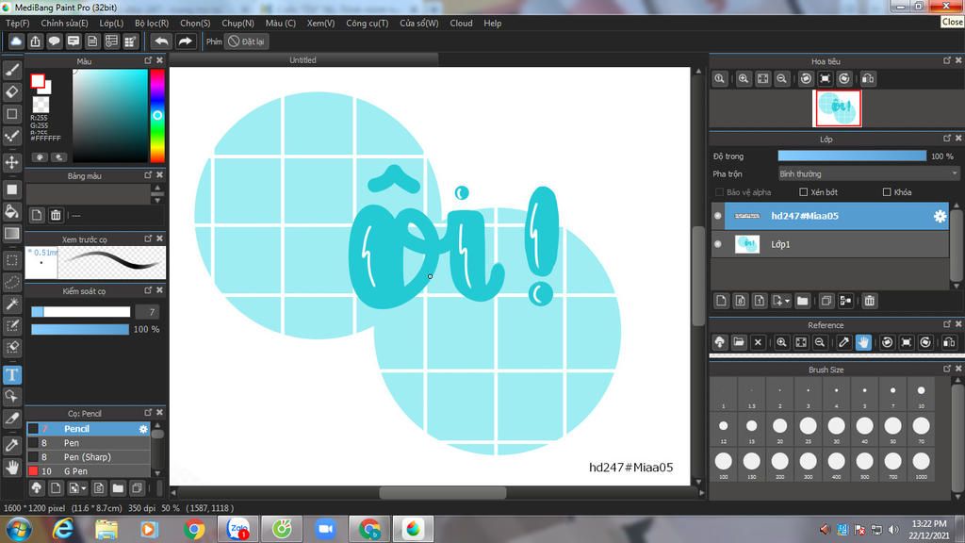
Task: Click the brush size value field 7
Action: [x=147, y=312]
